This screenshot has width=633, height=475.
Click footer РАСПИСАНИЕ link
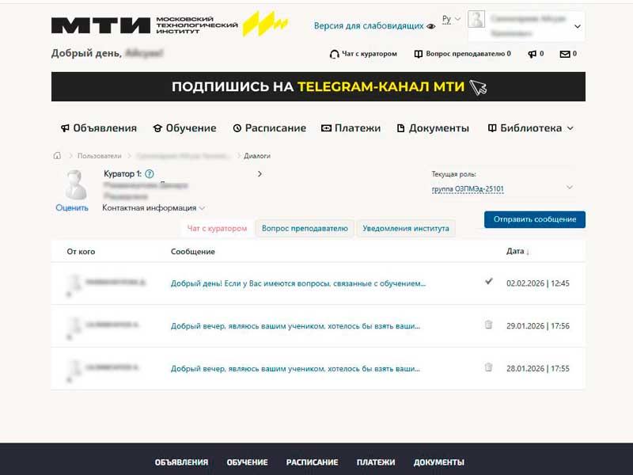coord(312,462)
